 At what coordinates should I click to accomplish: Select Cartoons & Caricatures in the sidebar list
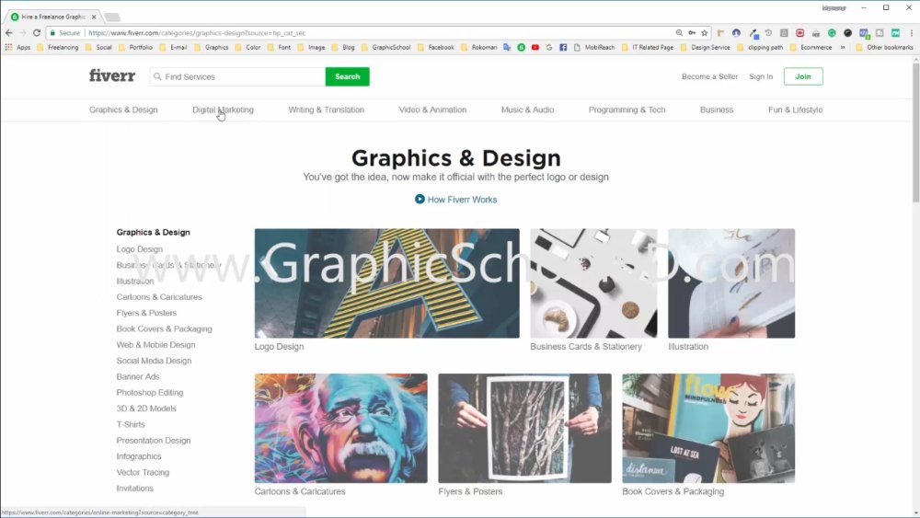[159, 297]
